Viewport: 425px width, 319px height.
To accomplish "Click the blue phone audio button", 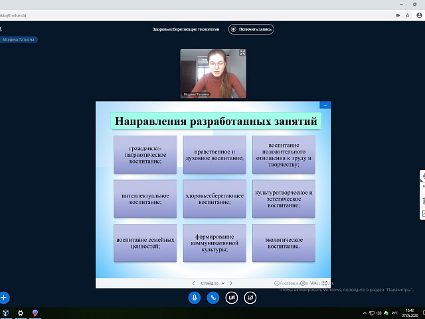I will pyautogui.click(x=213, y=298).
